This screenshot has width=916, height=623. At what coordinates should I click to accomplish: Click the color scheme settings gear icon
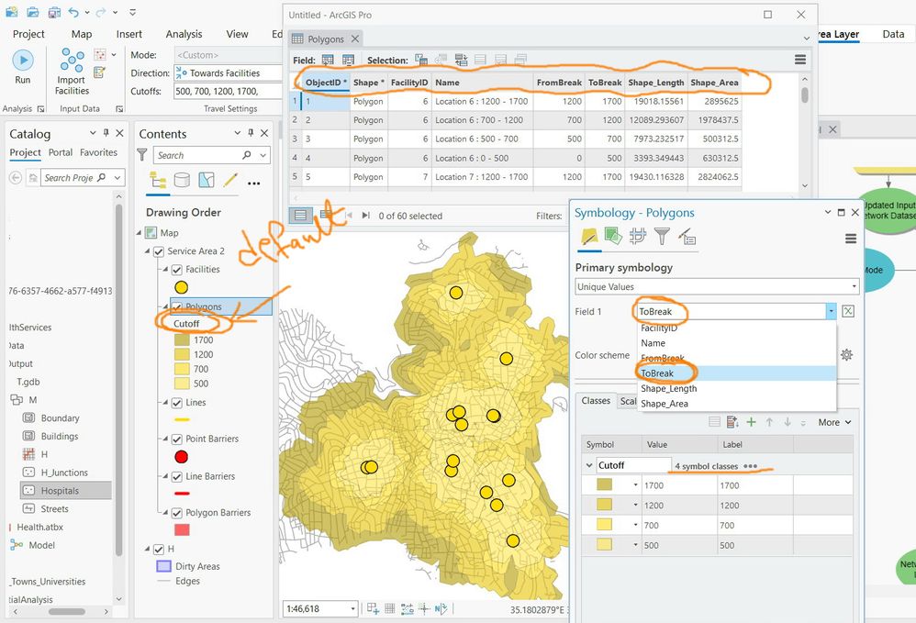[x=846, y=355]
